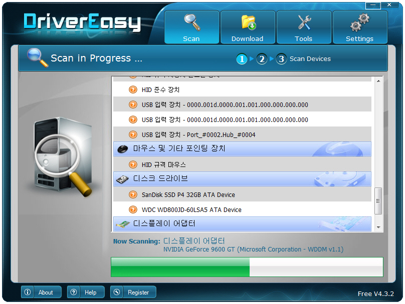Click the magnifier icon beside Scan in Progress
The height and width of the screenshot is (304, 405).
pos(38,57)
